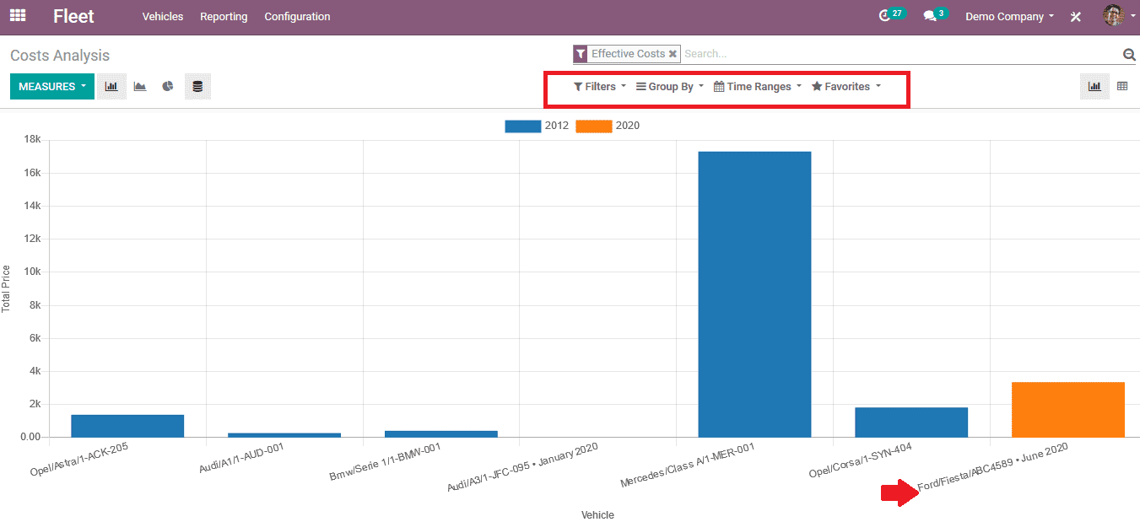Expand the Filters dropdown
Image resolution: width=1140 pixels, height=522 pixels.
[600, 87]
